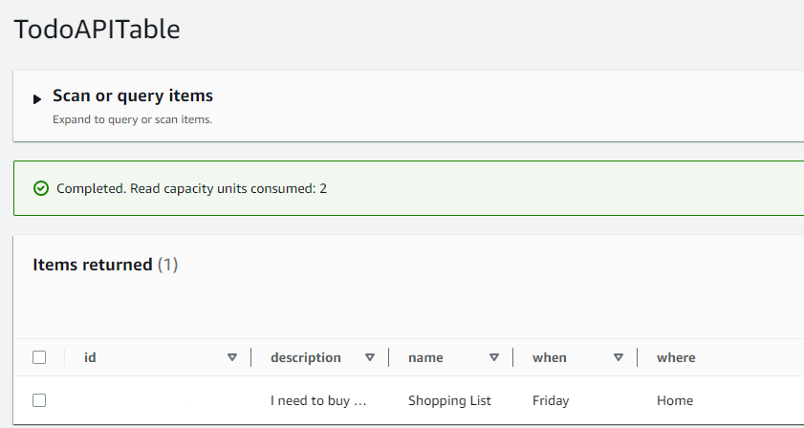Select the Shopping List row checkbox
This screenshot has width=804, height=428.
(39, 400)
